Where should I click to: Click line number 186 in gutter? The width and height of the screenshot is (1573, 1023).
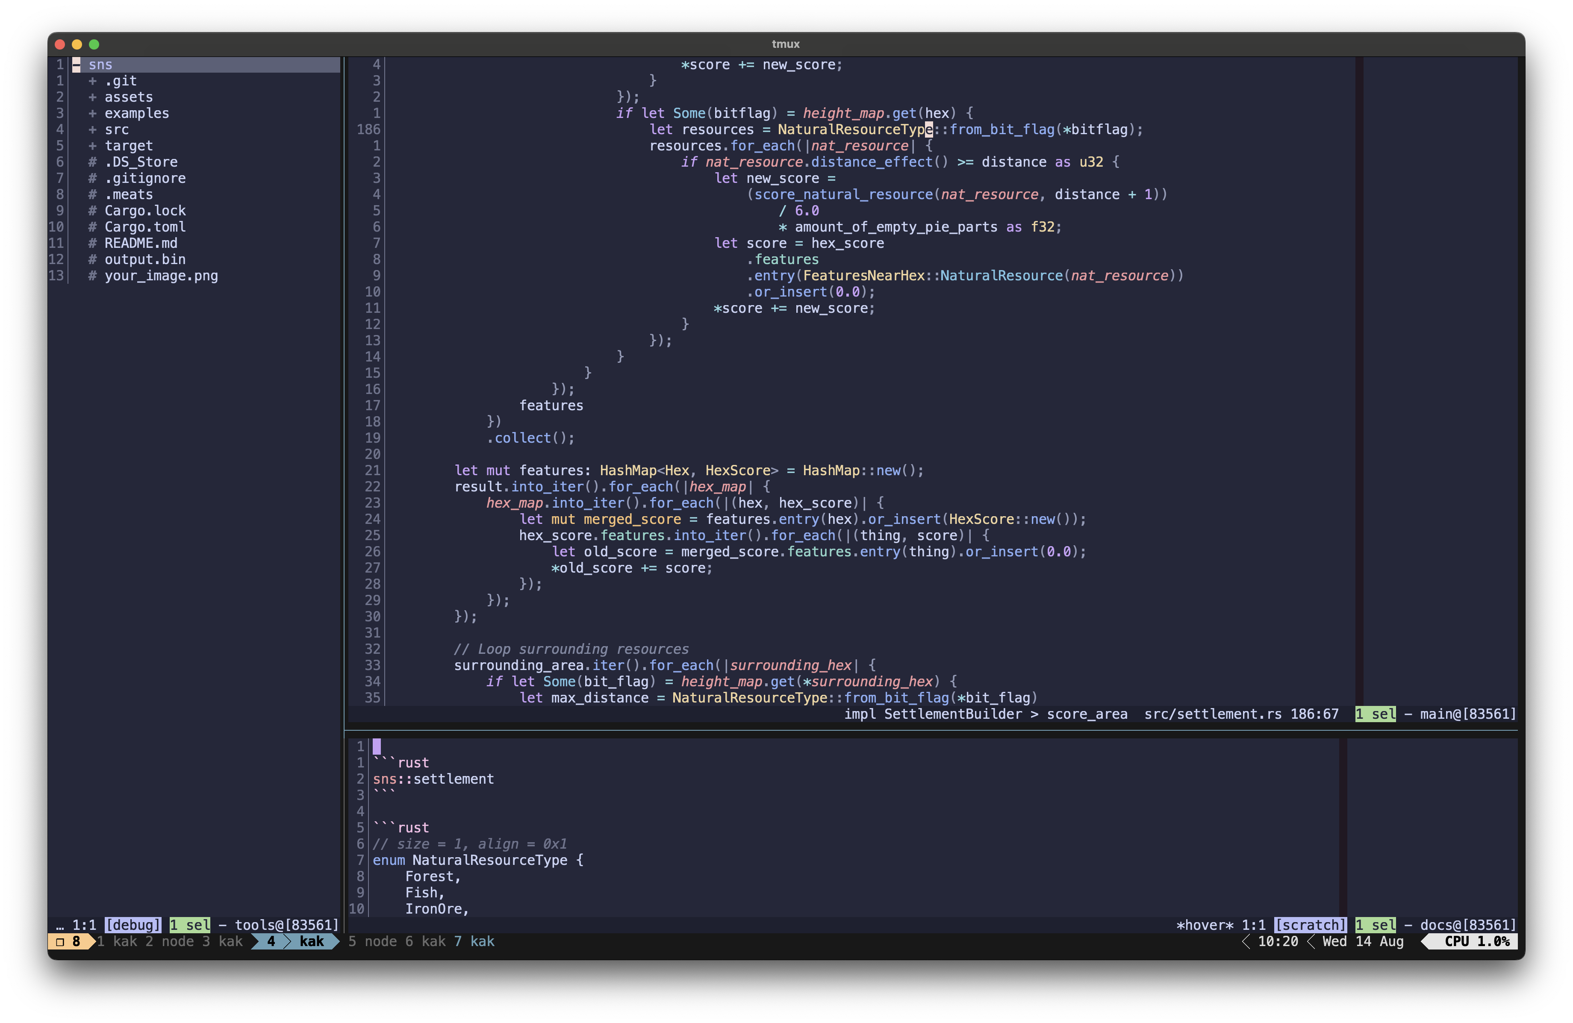[x=368, y=129]
